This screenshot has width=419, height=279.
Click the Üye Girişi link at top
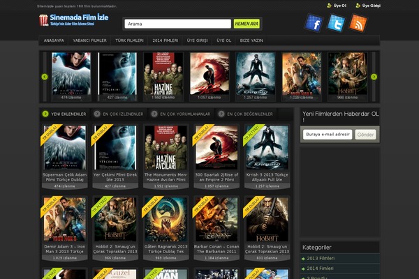coord(372,6)
